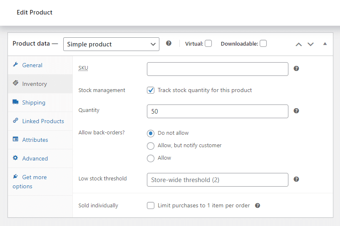Click the SKU abbreviation label
The width and height of the screenshot is (340, 226).
83,68
